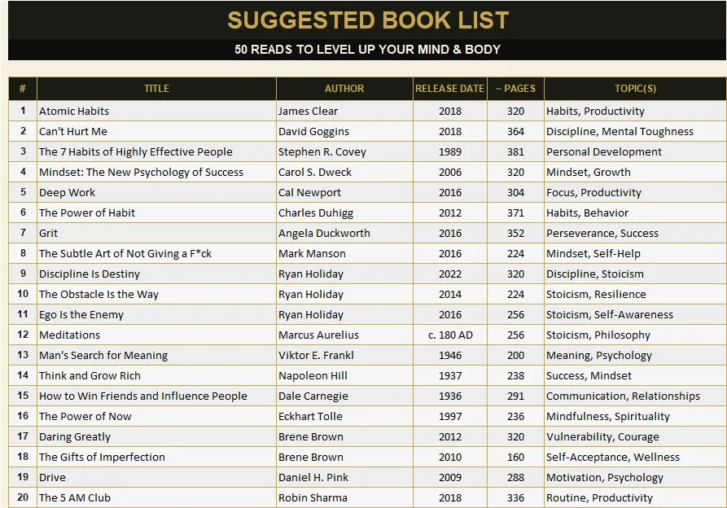Select author cell Marcus Aurelius
This screenshot has height=508, width=727.
(344, 335)
